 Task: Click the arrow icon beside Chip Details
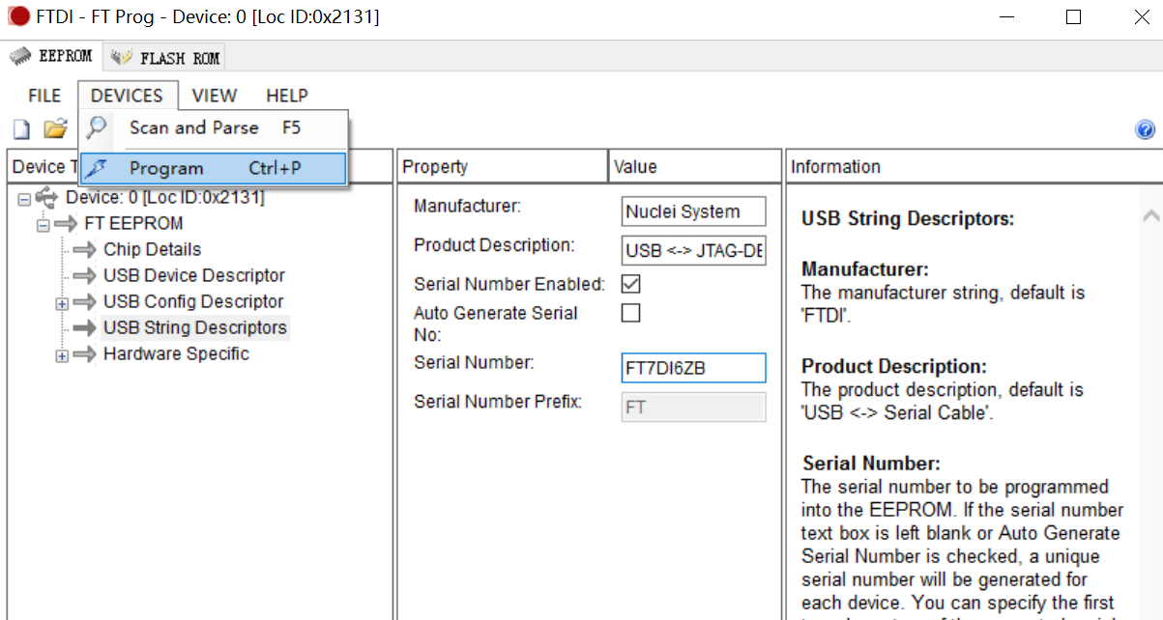point(87,250)
